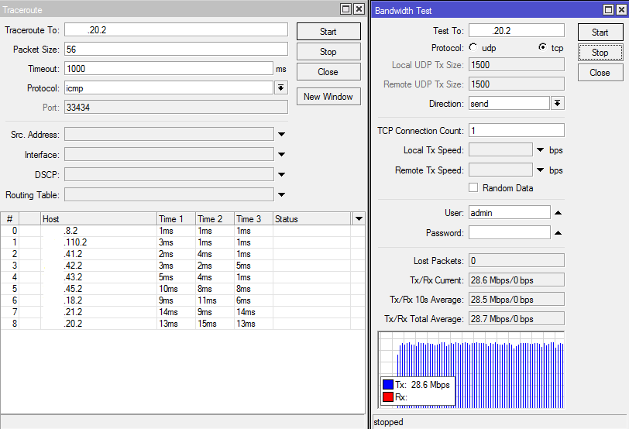The height and width of the screenshot is (429, 629).
Task: Click the Packet Size field
Action: pyautogui.click(x=176, y=50)
